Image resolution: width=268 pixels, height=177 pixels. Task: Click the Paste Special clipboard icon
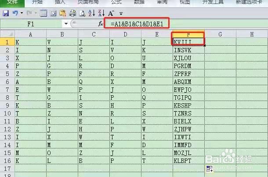tap(63, 13)
